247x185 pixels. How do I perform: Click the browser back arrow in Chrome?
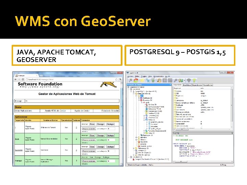pos(15,79)
